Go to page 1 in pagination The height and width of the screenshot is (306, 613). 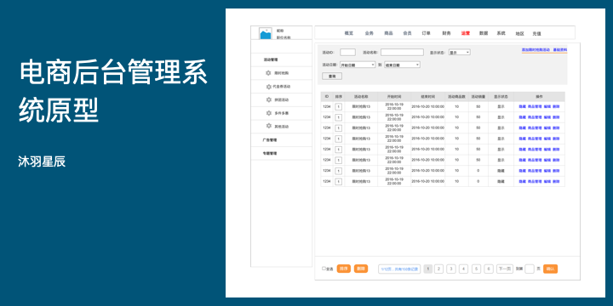[x=428, y=269]
